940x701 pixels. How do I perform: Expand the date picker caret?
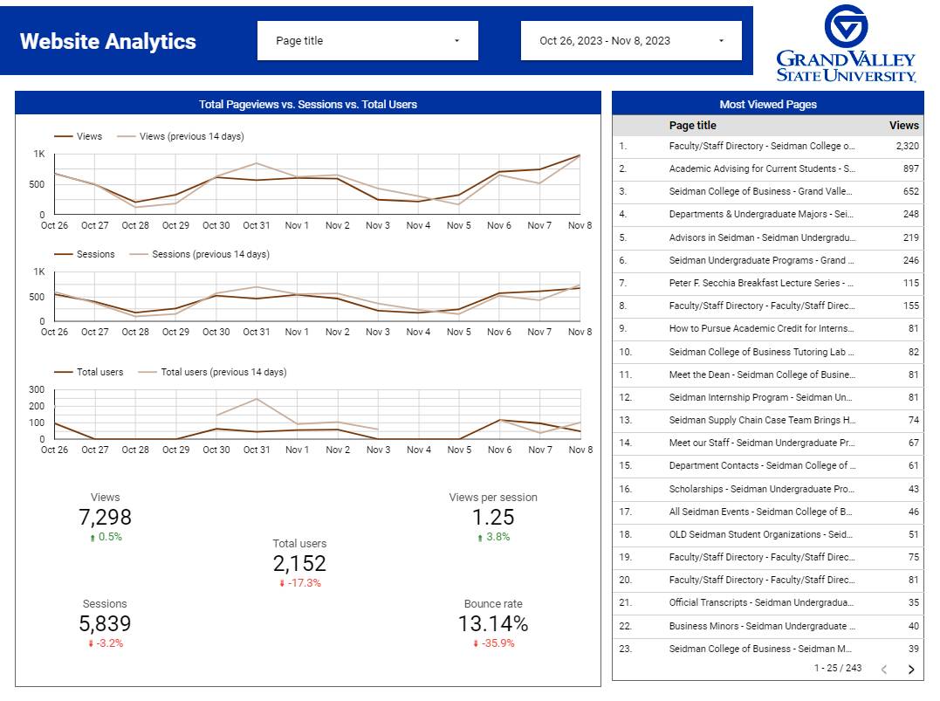click(x=721, y=39)
